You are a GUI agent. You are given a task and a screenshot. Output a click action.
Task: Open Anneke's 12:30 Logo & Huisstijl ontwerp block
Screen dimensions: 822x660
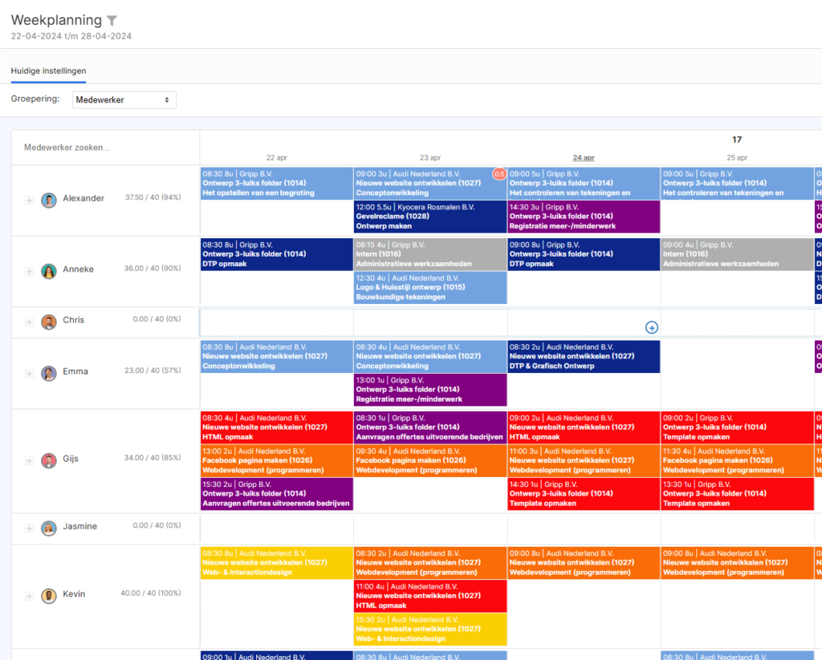430,287
